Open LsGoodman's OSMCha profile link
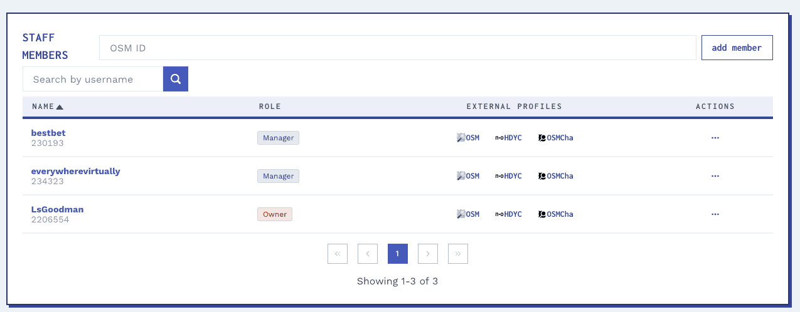This screenshot has height=312, width=800. point(556,214)
